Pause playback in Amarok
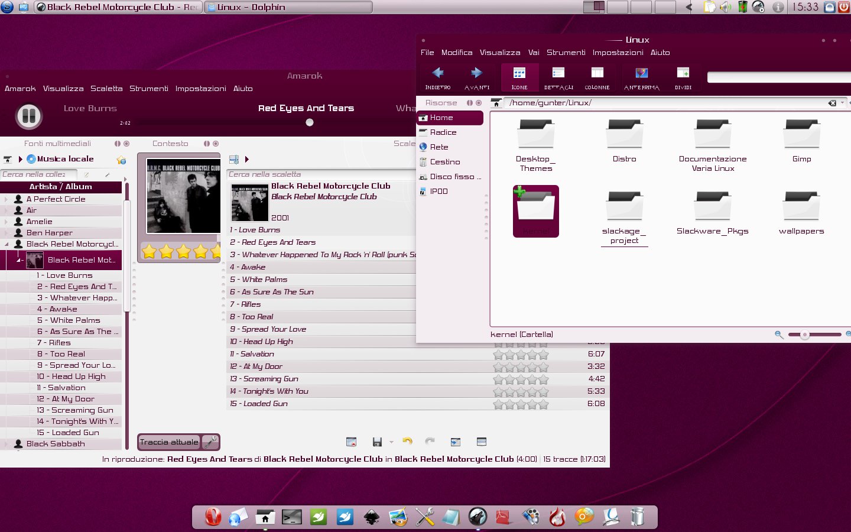The image size is (851, 532). [x=28, y=115]
